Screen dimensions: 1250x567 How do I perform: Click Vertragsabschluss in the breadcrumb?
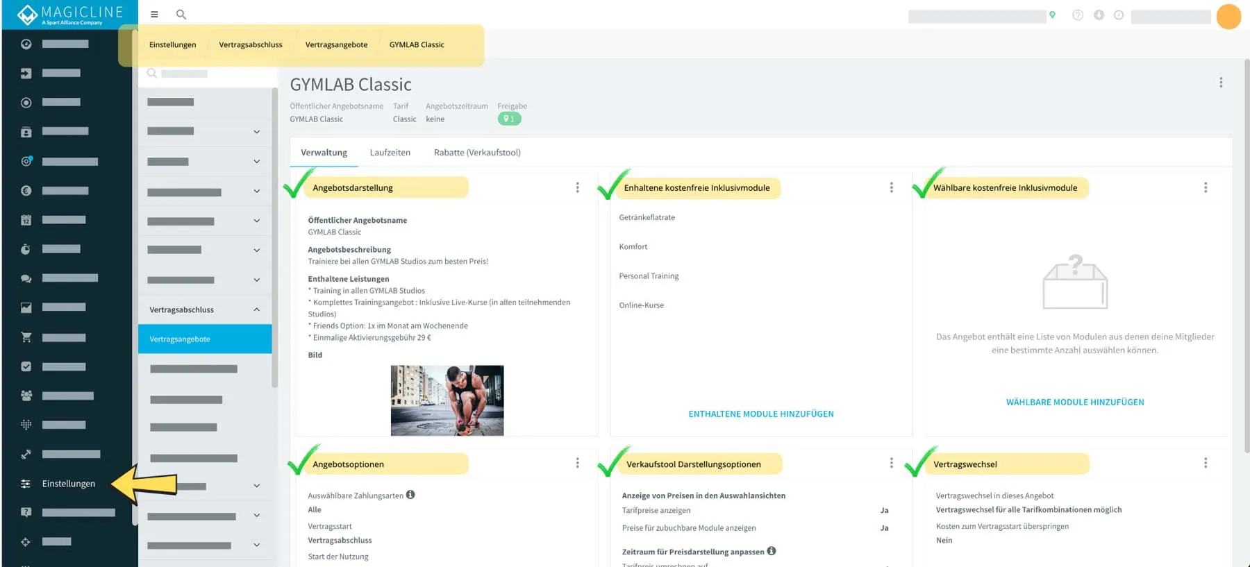pyautogui.click(x=251, y=45)
